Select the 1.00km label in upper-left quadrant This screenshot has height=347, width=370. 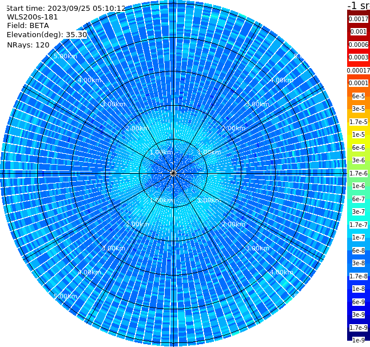point(162,152)
